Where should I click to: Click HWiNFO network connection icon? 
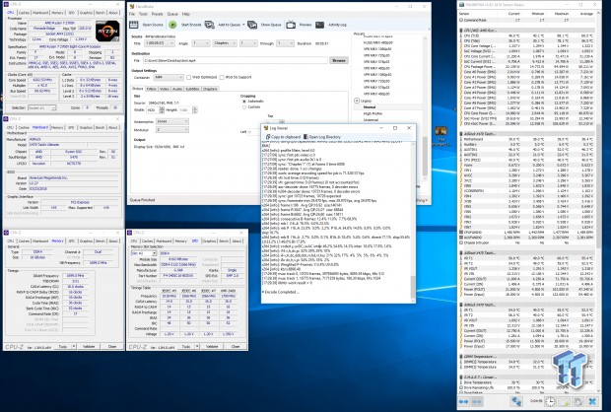(516, 401)
